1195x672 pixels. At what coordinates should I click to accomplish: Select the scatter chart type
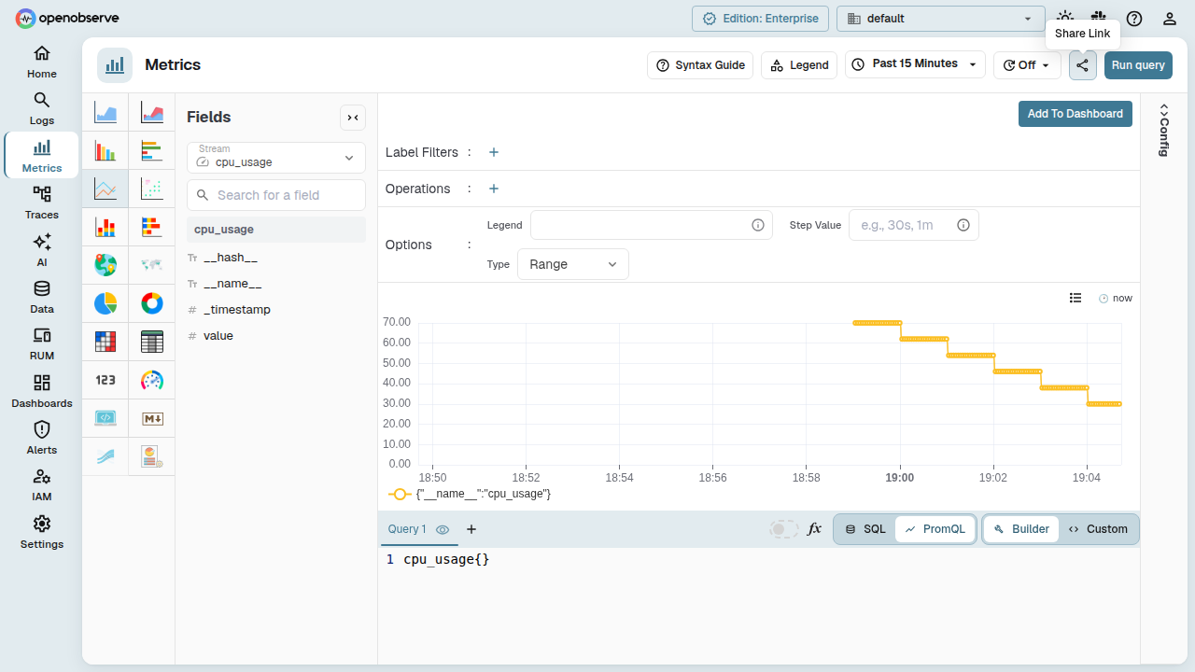point(152,189)
